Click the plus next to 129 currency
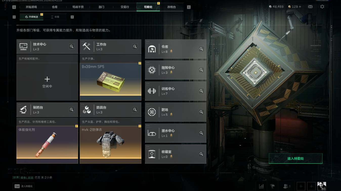This screenshot has height=191, width=341. tap(300, 7)
